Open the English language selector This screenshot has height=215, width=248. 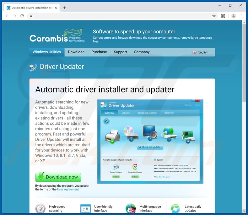point(202,52)
